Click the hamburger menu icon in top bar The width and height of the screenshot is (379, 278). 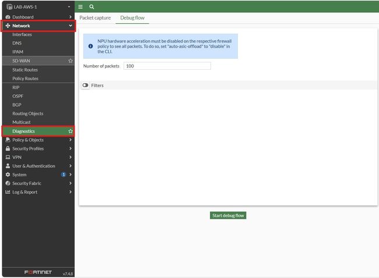click(80, 7)
